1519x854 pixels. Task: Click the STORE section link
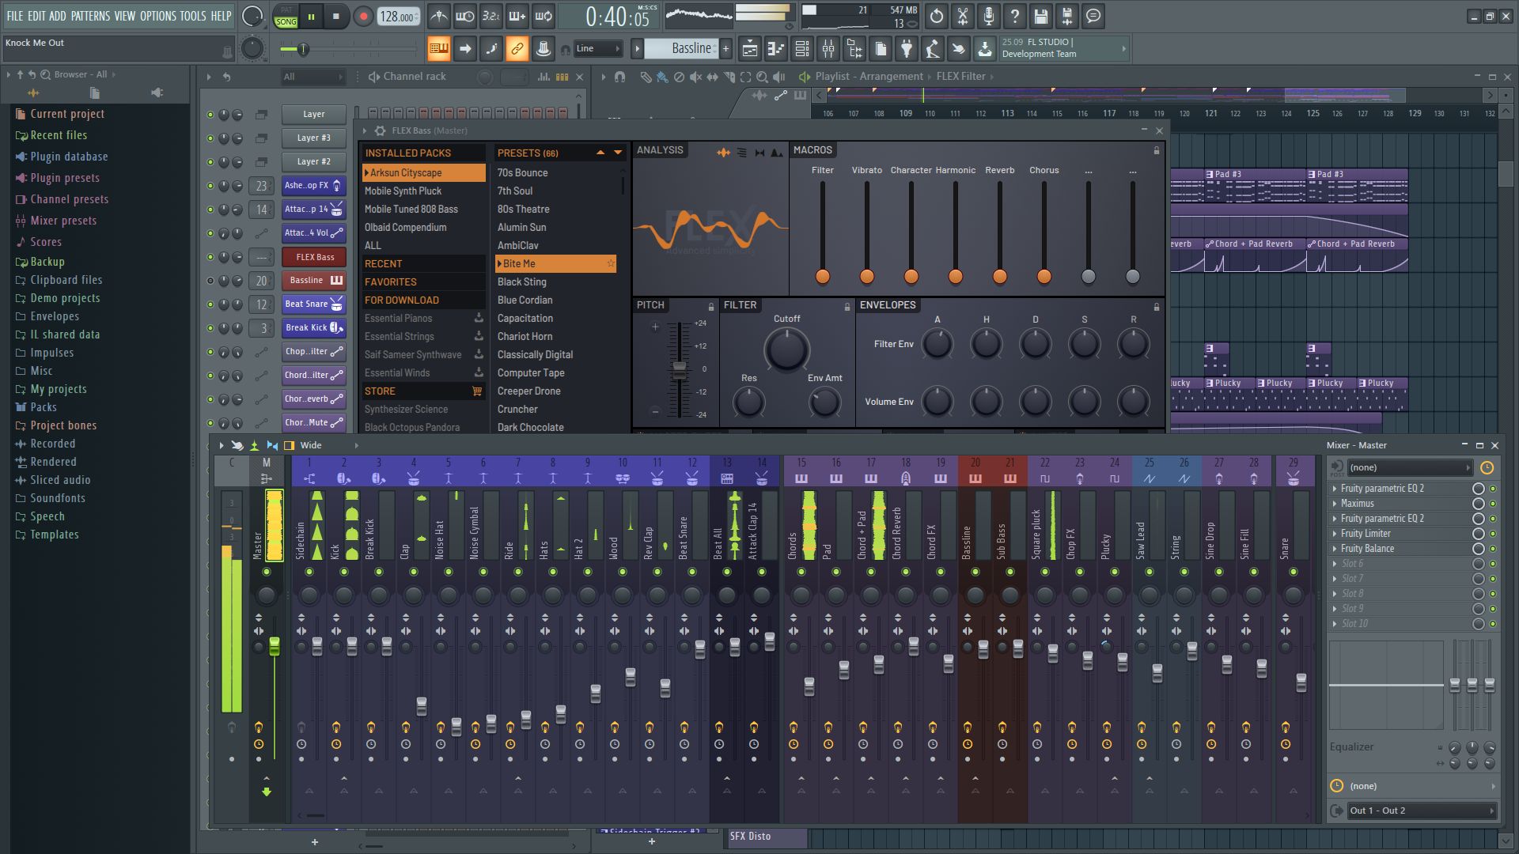379,390
